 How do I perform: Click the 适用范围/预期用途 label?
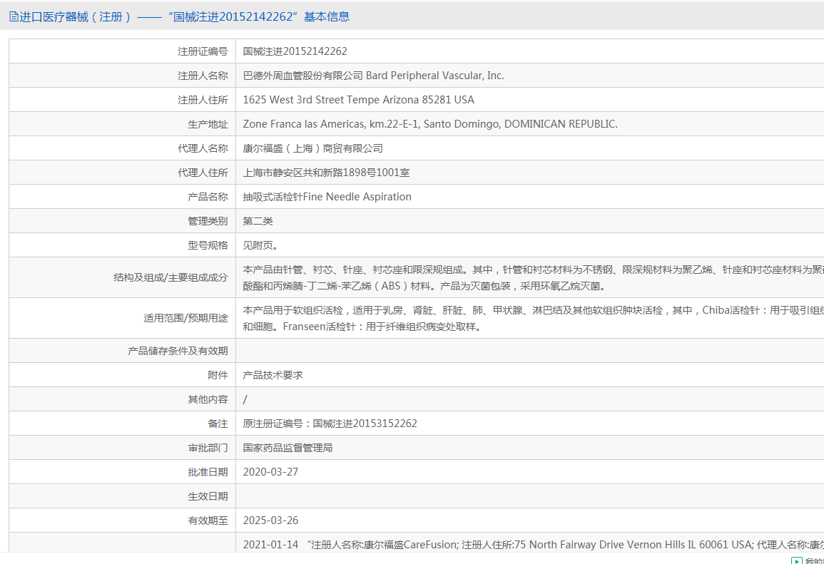pos(186,318)
